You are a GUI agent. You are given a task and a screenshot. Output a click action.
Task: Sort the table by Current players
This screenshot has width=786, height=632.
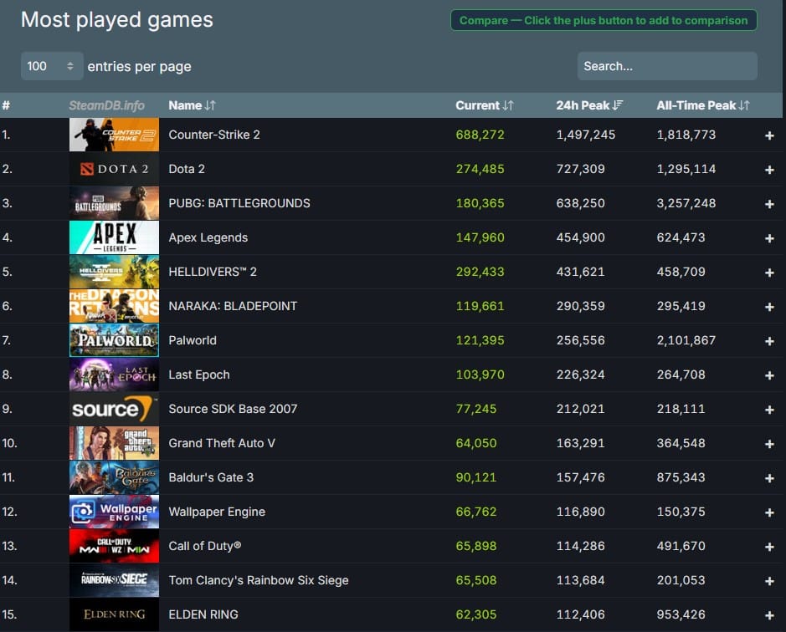point(484,105)
